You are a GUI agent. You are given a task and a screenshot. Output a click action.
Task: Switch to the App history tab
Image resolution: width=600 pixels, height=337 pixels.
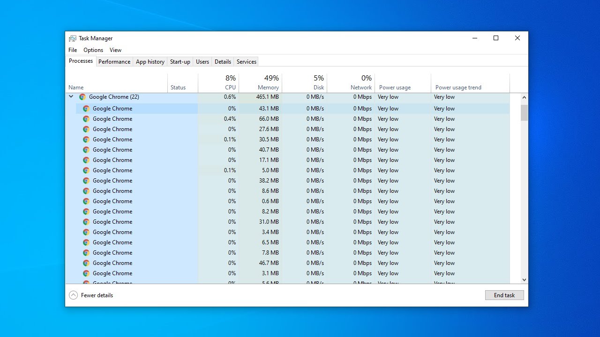click(150, 62)
